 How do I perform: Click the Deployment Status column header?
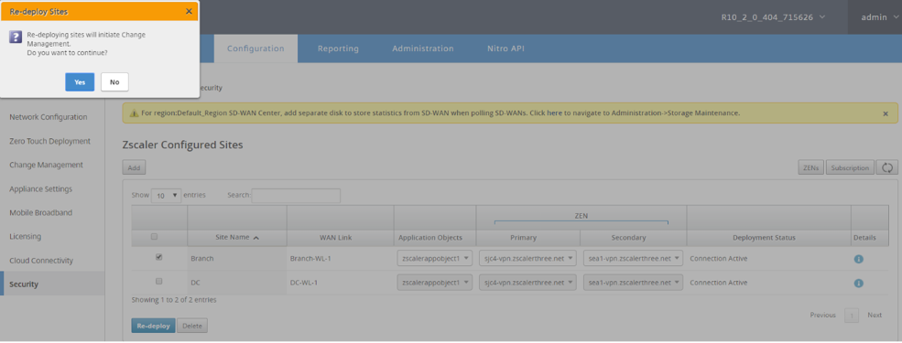(768, 237)
